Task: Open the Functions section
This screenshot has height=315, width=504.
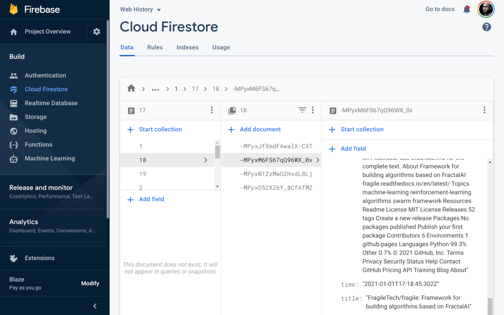Action: [x=37, y=145]
